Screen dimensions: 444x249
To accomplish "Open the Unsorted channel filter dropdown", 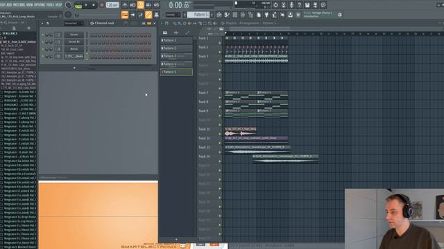I will point(74,24).
